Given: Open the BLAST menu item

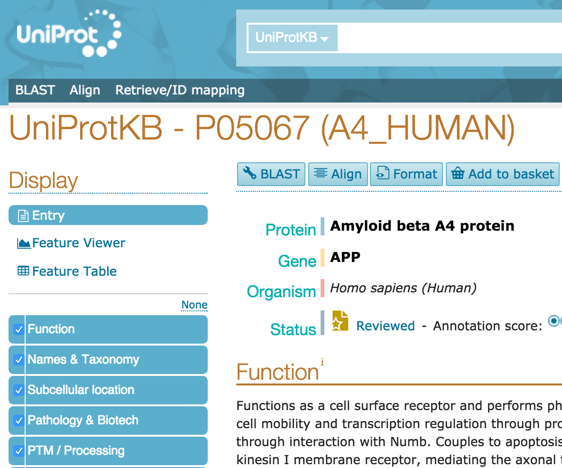Looking at the screenshot, I should 35,90.
